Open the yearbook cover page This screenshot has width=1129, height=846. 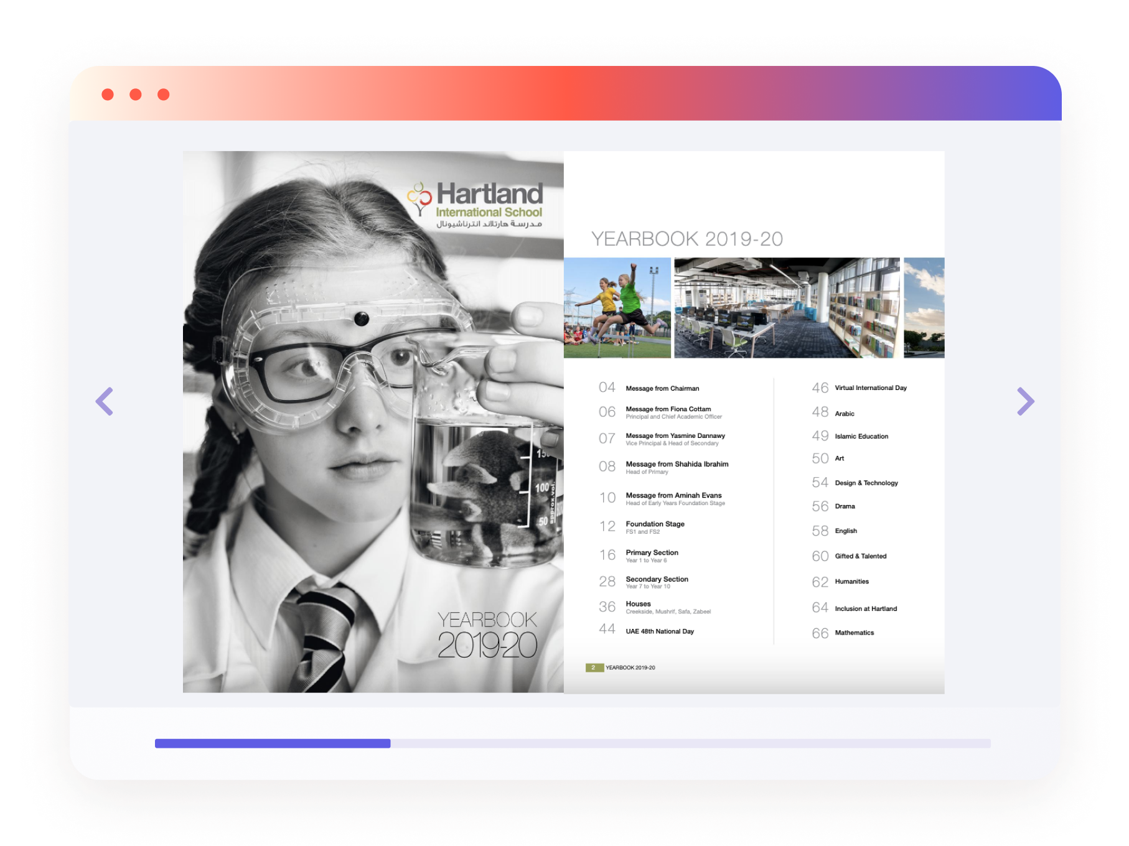coord(373,422)
